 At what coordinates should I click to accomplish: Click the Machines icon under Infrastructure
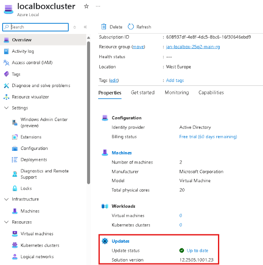click(x=15, y=211)
